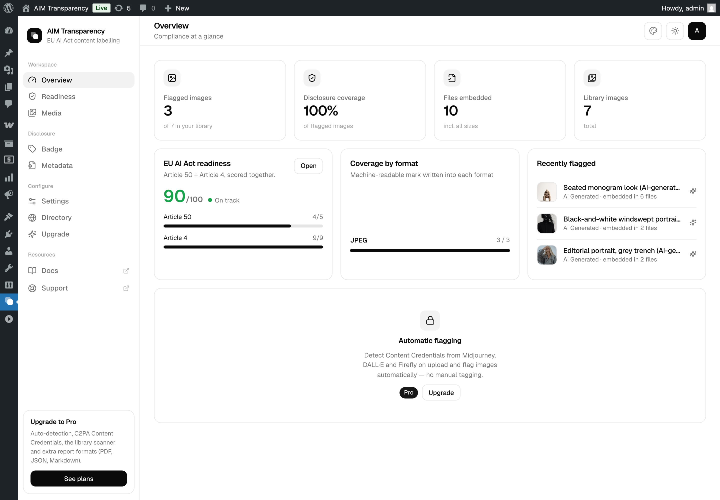The height and width of the screenshot is (500, 720).
Task: Open the WordPress Dashboard icon in admin sidebar
Action: (9, 30)
